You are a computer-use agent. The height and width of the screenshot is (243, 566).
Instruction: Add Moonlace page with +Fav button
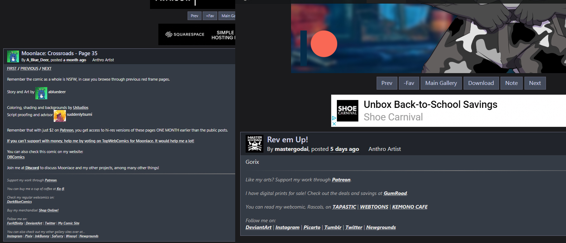(x=210, y=16)
